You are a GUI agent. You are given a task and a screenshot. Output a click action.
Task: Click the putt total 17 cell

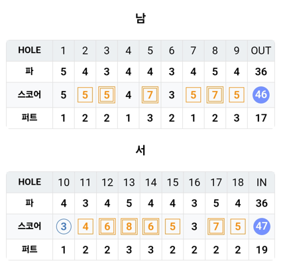point(261,118)
